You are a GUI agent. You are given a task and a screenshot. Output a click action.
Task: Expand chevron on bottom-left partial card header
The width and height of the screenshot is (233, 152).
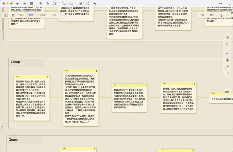coord(94,149)
